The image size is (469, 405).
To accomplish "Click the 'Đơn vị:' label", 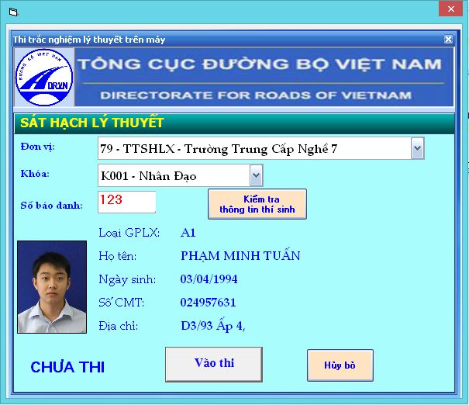I will click(38, 147).
